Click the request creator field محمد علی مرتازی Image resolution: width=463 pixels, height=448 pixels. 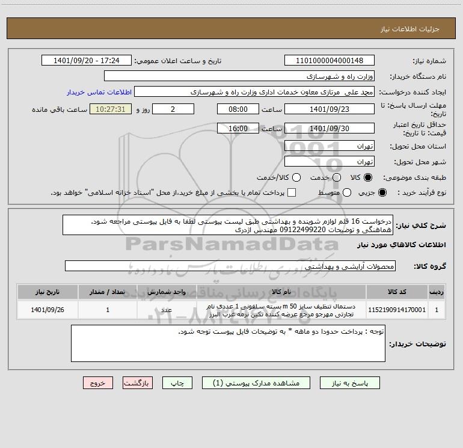tap(254, 91)
